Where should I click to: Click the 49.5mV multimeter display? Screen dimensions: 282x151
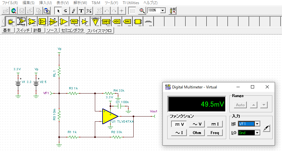(x=196, y=104)
